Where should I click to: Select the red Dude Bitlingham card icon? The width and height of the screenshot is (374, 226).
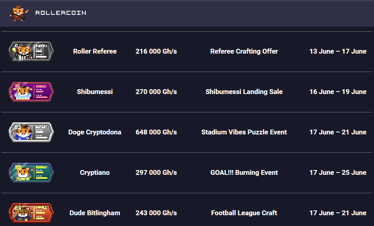point(31,213)
